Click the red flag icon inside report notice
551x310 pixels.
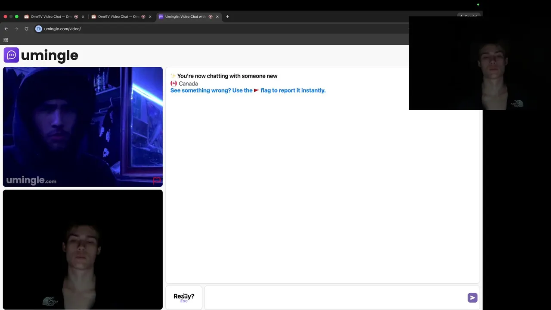(x=257, y=90)
